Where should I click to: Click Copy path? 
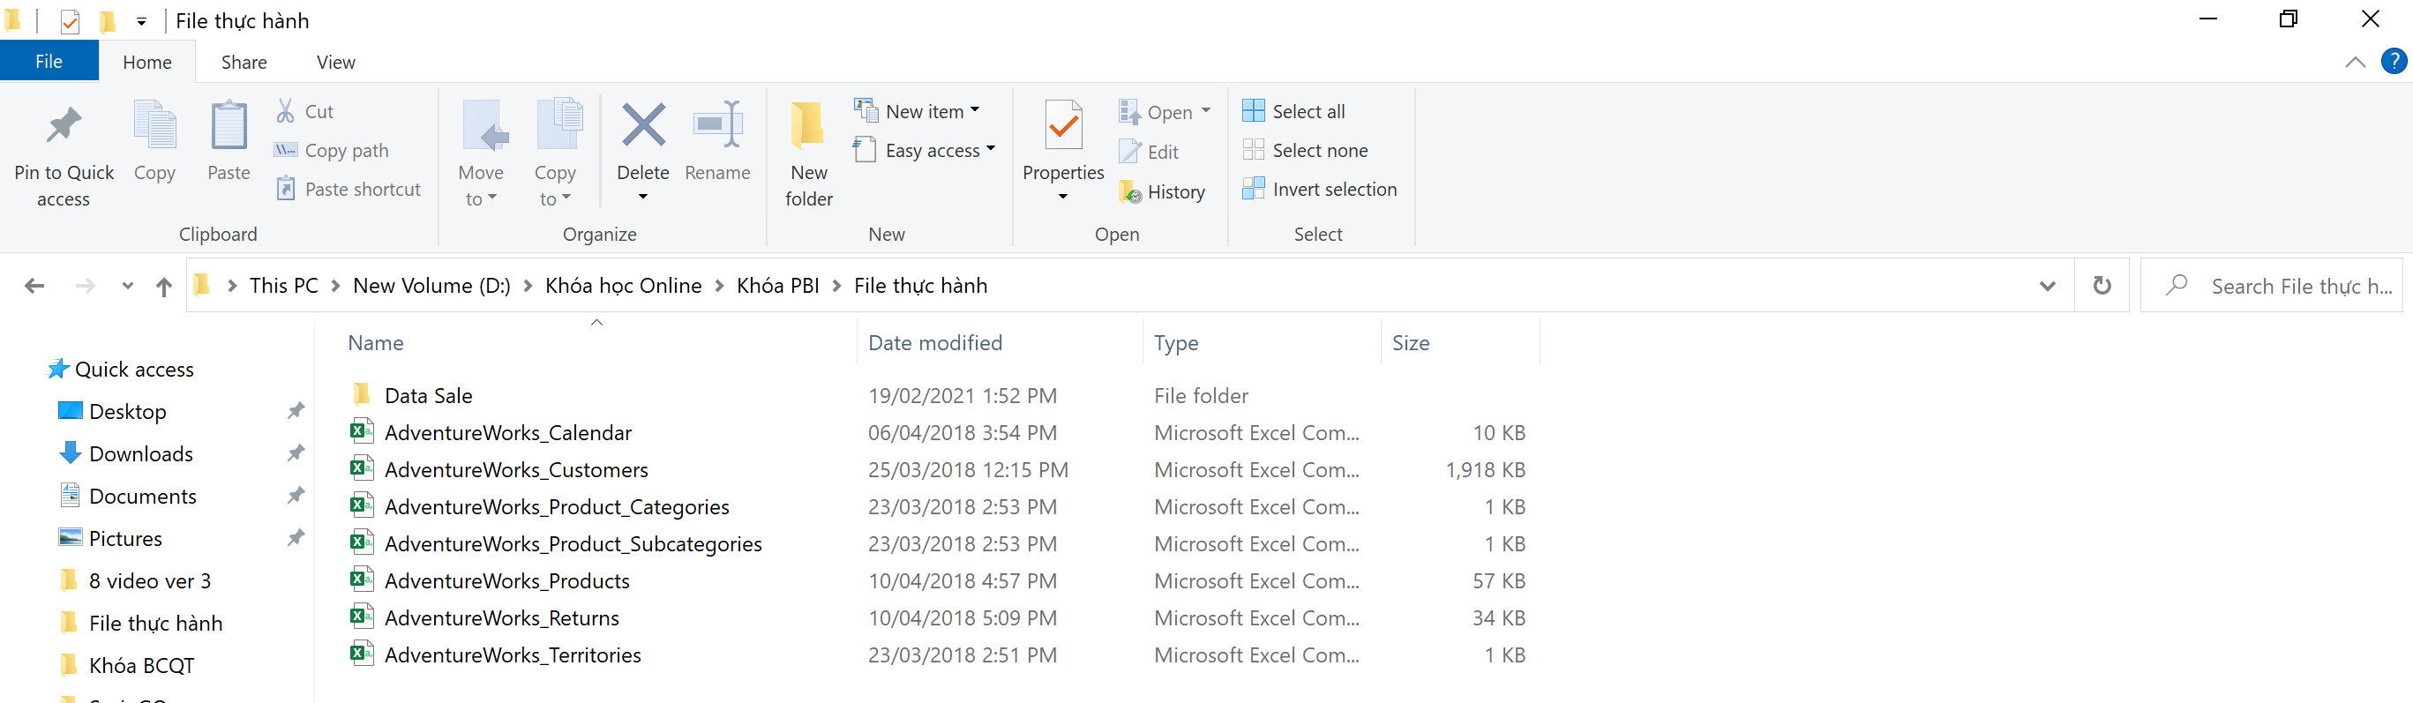point(332,151)
